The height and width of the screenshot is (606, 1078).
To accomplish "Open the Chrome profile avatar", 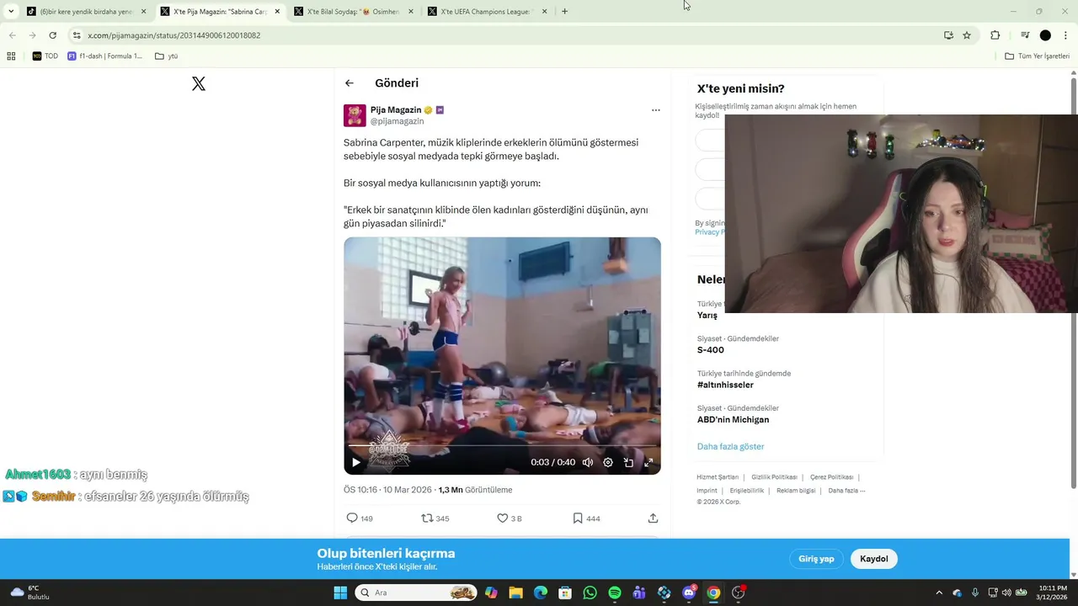I will (x=1045, y=35).
